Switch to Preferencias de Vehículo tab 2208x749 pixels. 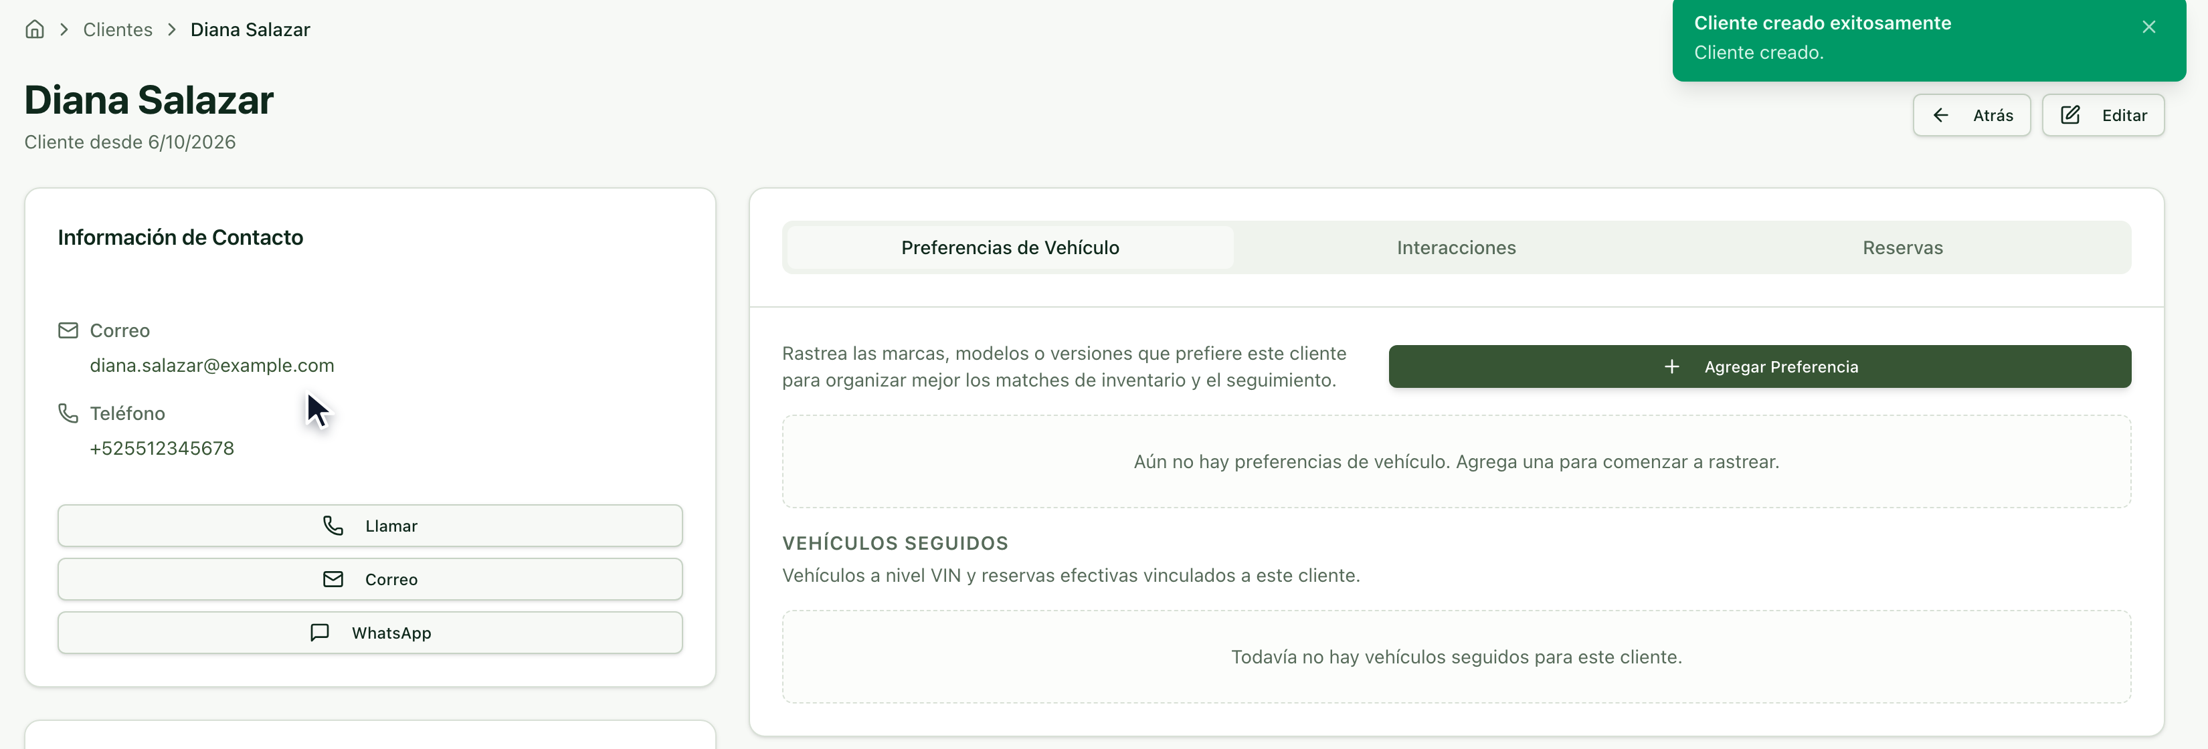click(x=1010, y=247)
